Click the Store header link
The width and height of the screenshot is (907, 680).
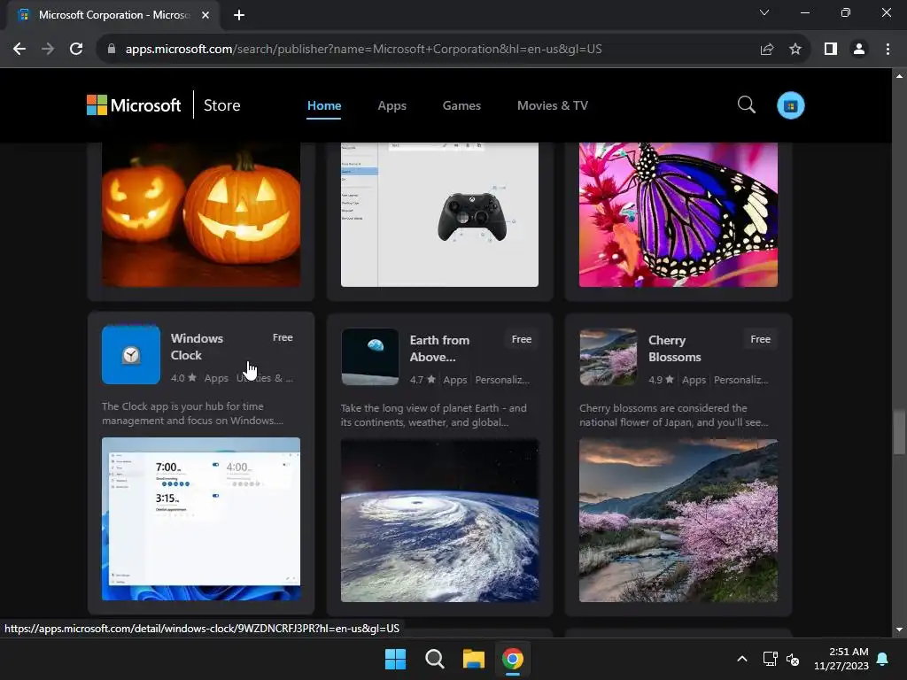[x=221, y=105]
